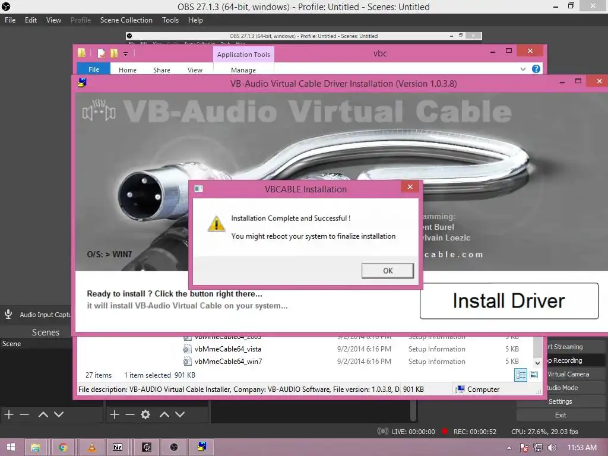The height and width of the screenshot is (456, 608).
Task: Open 7-Zip from the taskbar
Action: (x=118, y=447)
